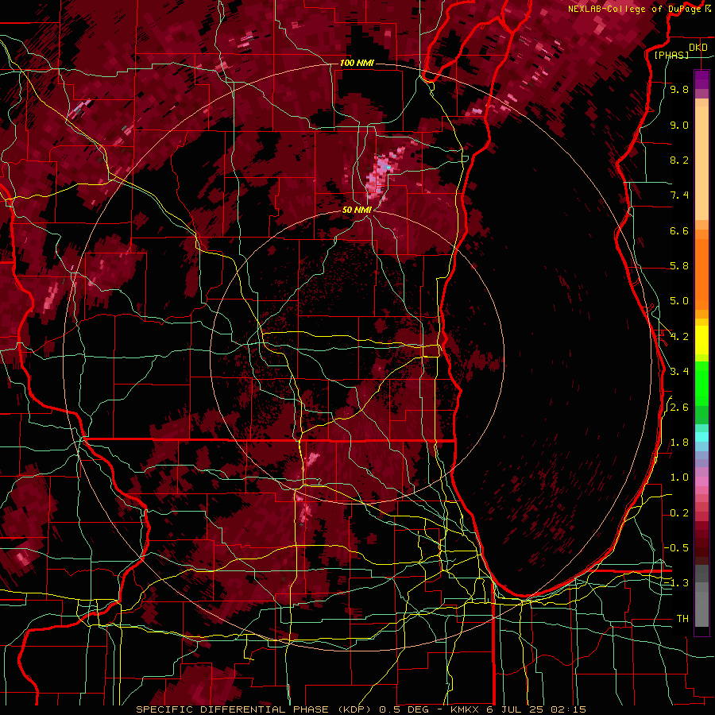Select the 3.4 scale value
This screenshot has height=715, width=715.
(x=679, y=372)
